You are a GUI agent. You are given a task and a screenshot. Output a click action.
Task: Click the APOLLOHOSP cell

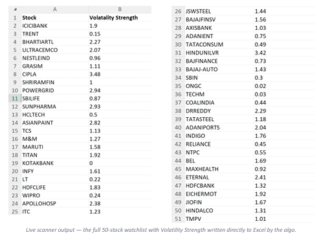click(x=55, y=203)
